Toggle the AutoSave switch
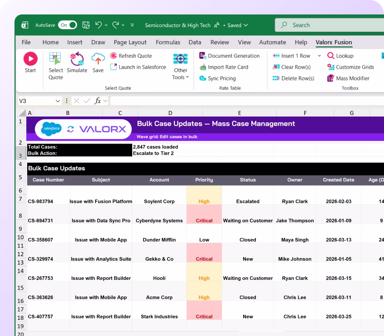The width and height of the screenshot is (384, 336). tap(67, 25)
